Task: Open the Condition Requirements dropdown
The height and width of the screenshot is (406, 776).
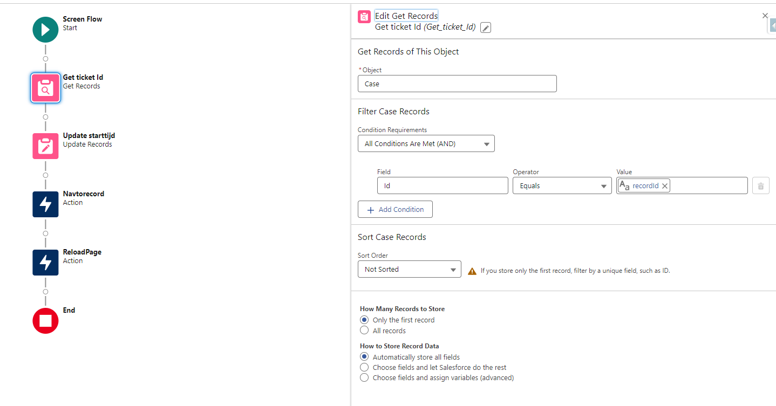Action: pyautogui.click(x=426, y=144)
